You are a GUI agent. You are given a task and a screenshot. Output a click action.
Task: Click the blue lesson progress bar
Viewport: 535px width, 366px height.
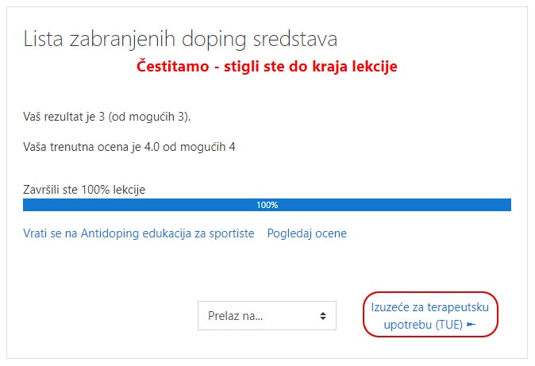[x=159, y=205]
